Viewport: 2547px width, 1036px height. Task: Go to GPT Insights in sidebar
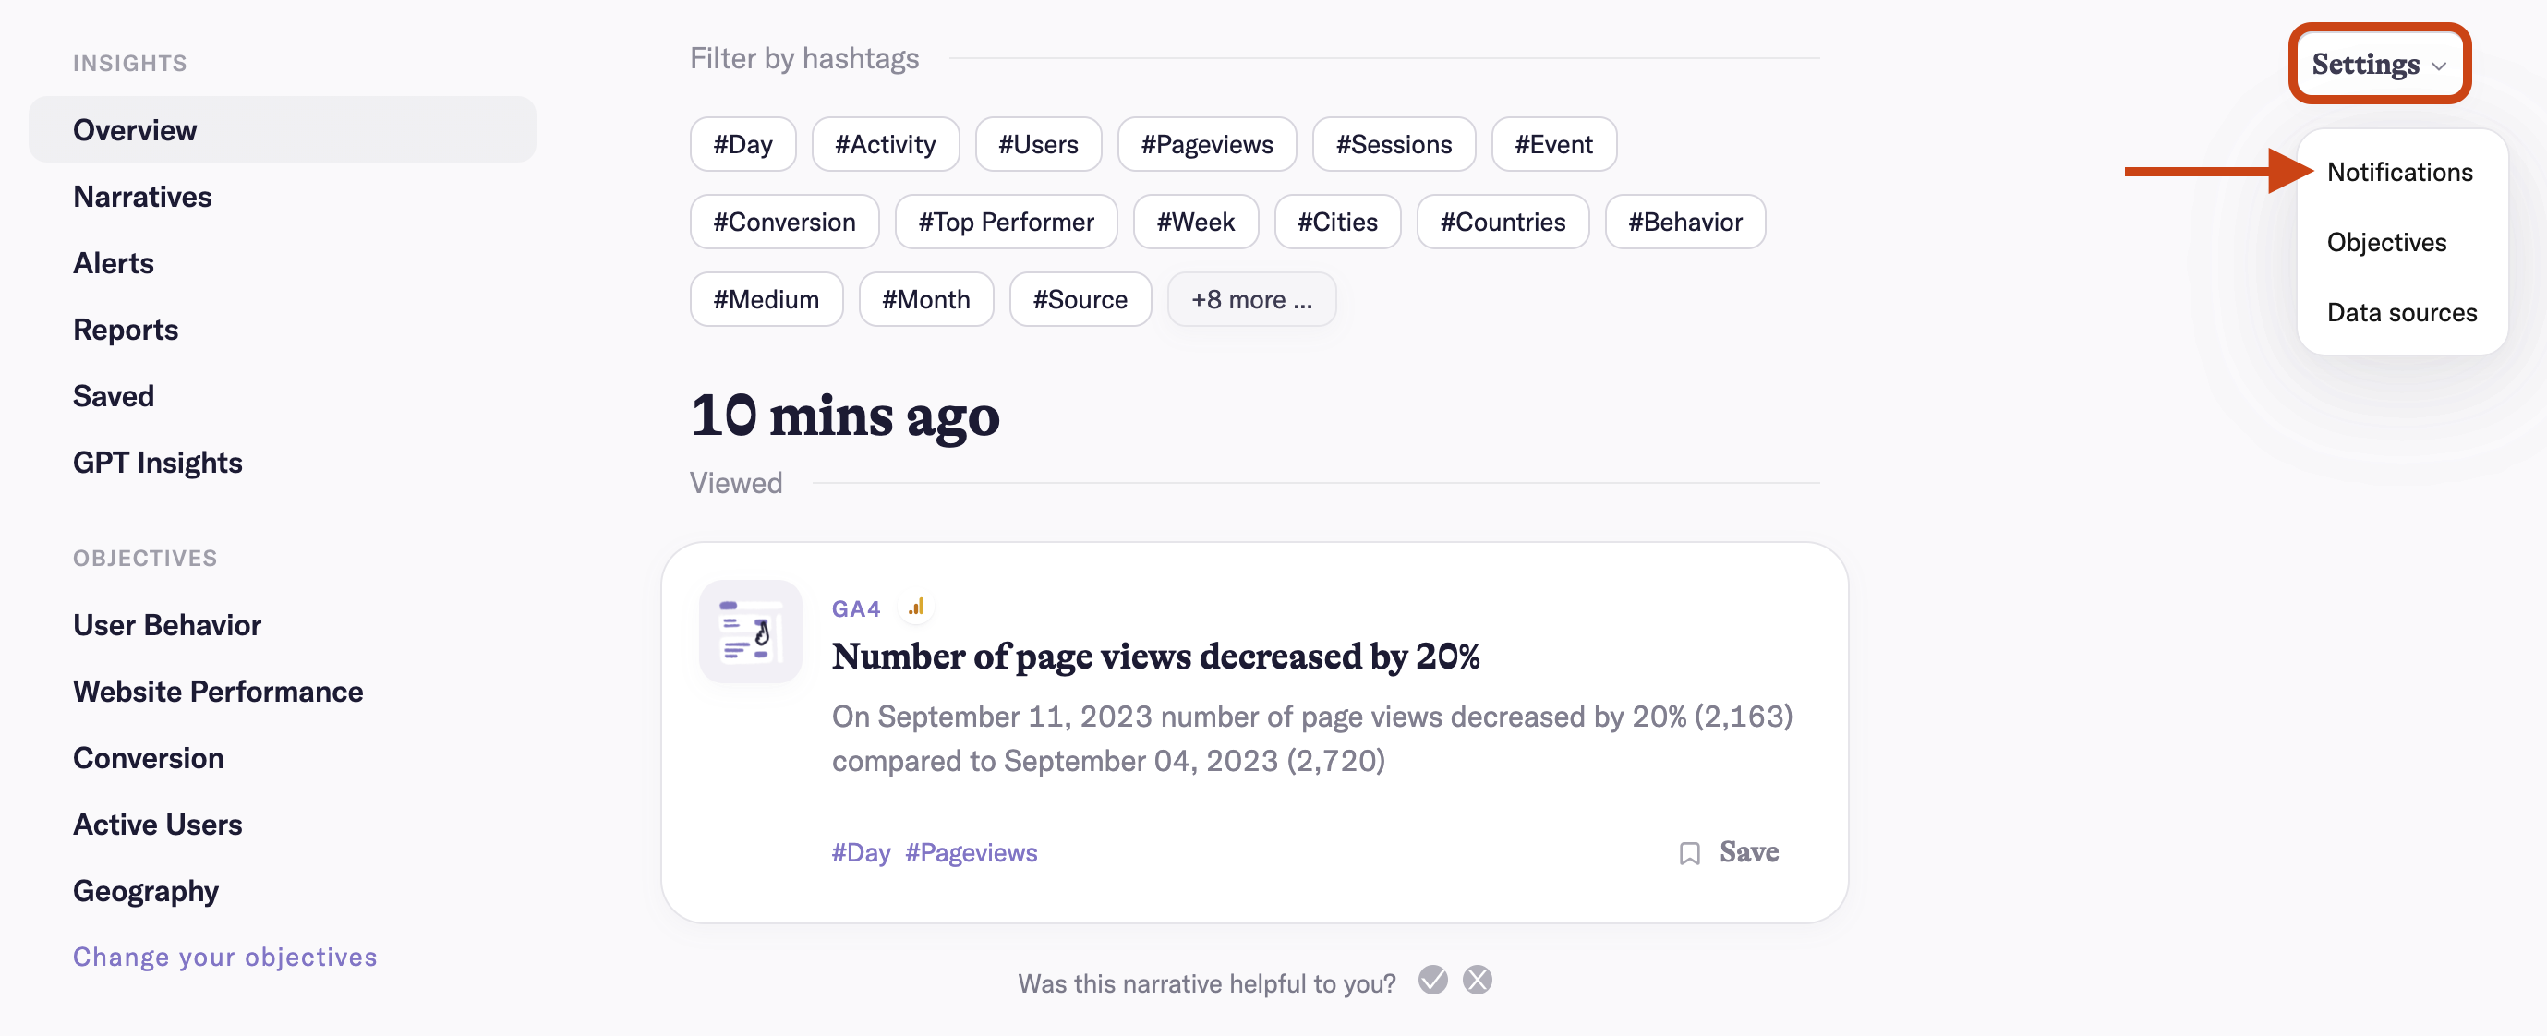point(157,463)
